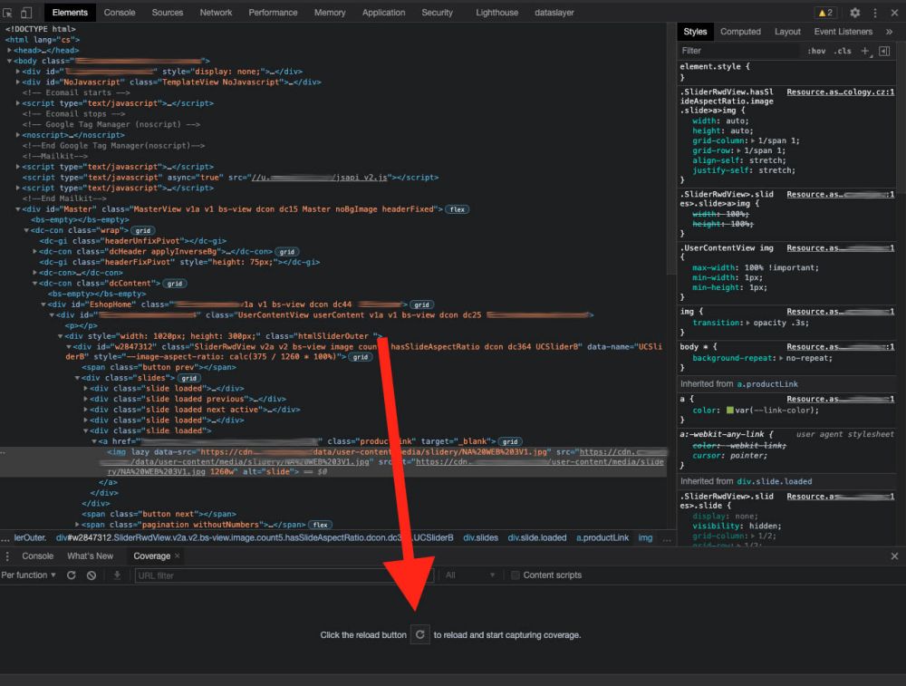The image size is (906, 686).
Task: Activate the inspect element picker icon
Action: (7, 12)
